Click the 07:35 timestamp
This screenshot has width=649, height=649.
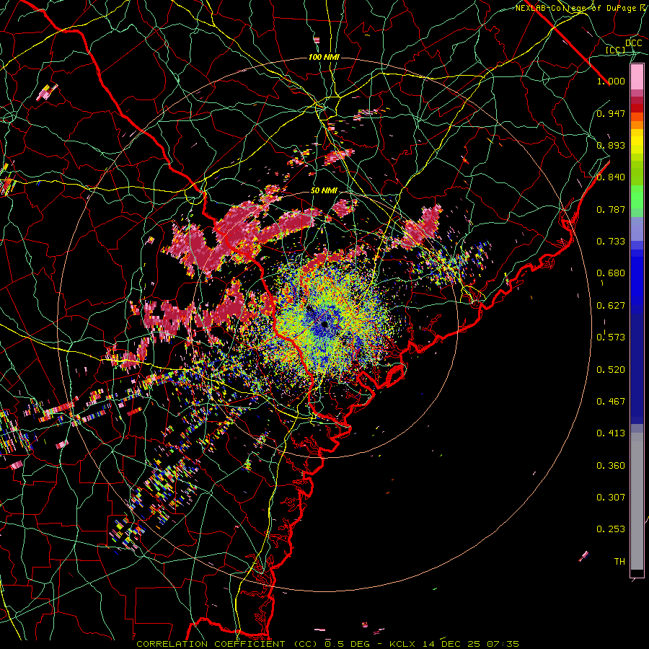tap(503, 644)
